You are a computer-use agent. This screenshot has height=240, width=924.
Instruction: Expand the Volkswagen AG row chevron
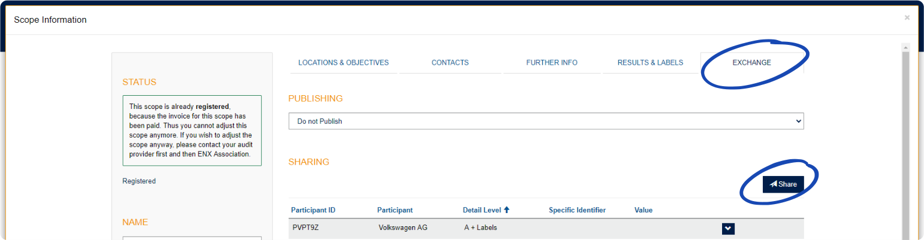tap(728, 228)
